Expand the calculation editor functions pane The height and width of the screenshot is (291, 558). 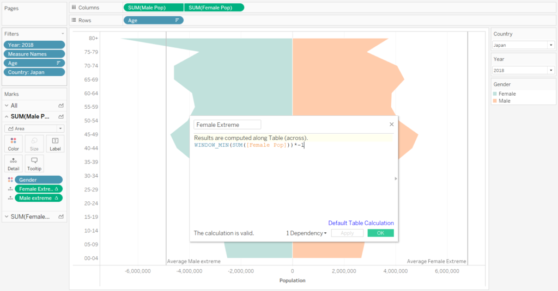pos(396,178)
